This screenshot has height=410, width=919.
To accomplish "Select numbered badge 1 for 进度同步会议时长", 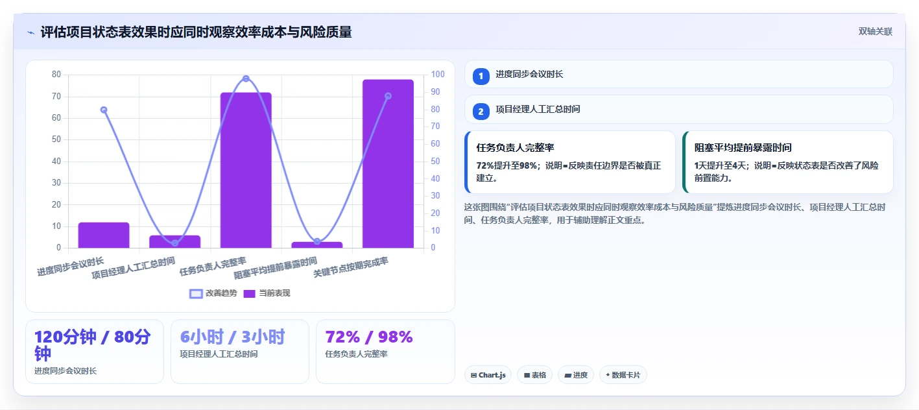I will point(481,76).
